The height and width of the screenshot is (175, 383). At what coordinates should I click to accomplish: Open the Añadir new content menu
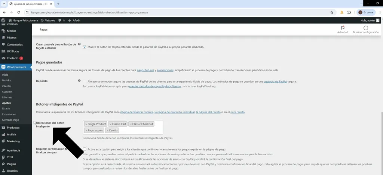tap(74, 21)
